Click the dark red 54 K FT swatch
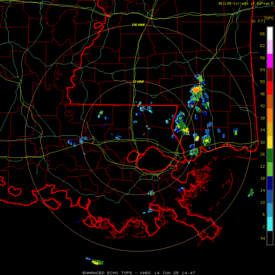Viewport: 275px width, 275px height. (x=270, y=75)
